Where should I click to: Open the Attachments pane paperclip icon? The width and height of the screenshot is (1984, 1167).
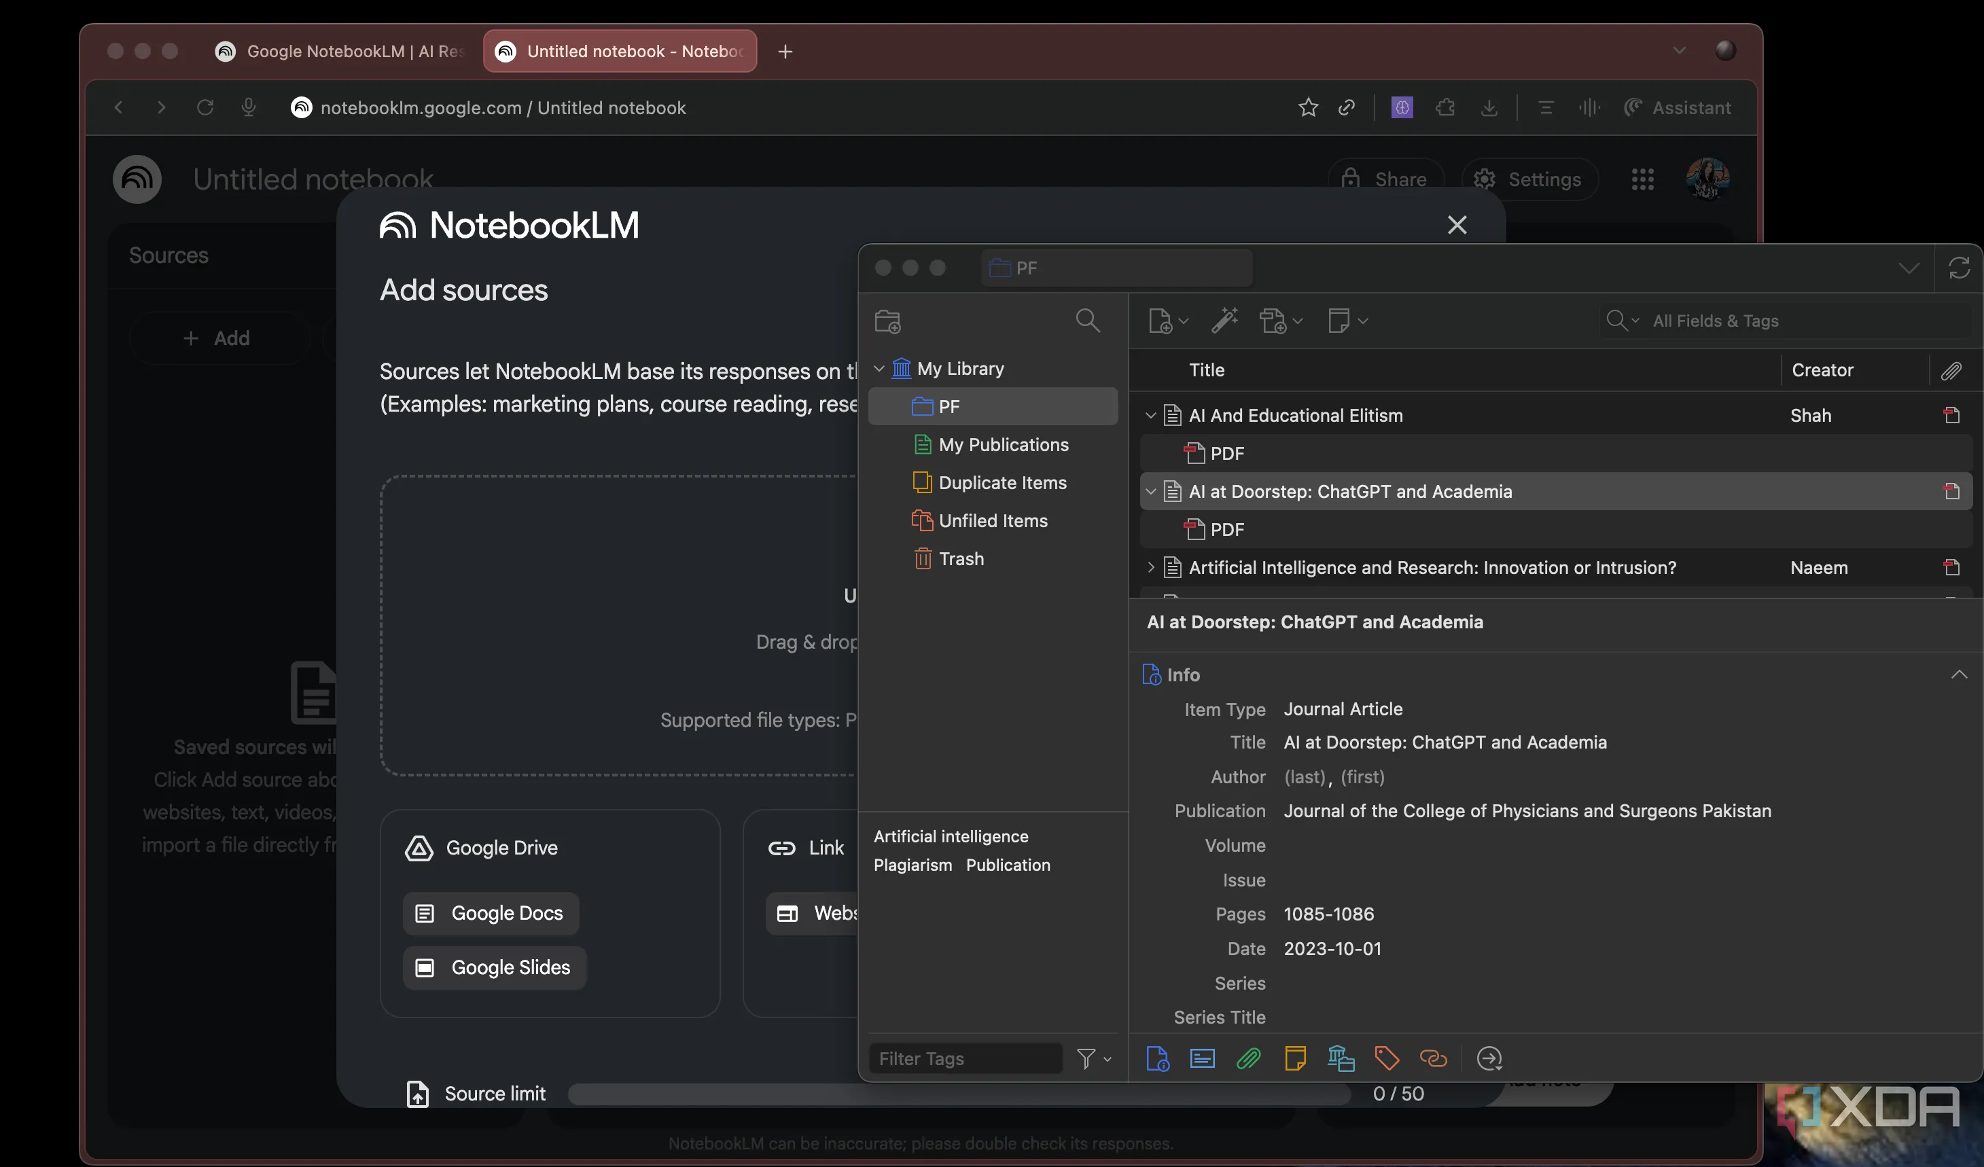click(1249, 1058)
